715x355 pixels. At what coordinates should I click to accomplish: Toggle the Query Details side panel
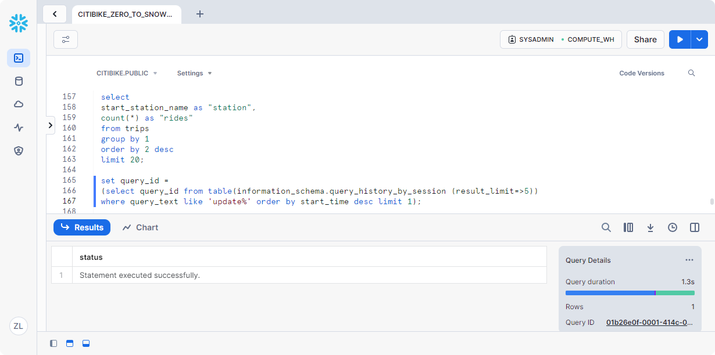pos(695,227)
